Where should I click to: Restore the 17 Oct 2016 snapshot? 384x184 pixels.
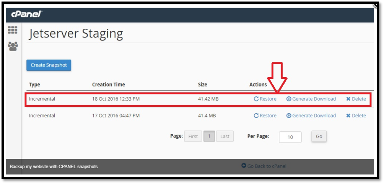coord(265,116)
